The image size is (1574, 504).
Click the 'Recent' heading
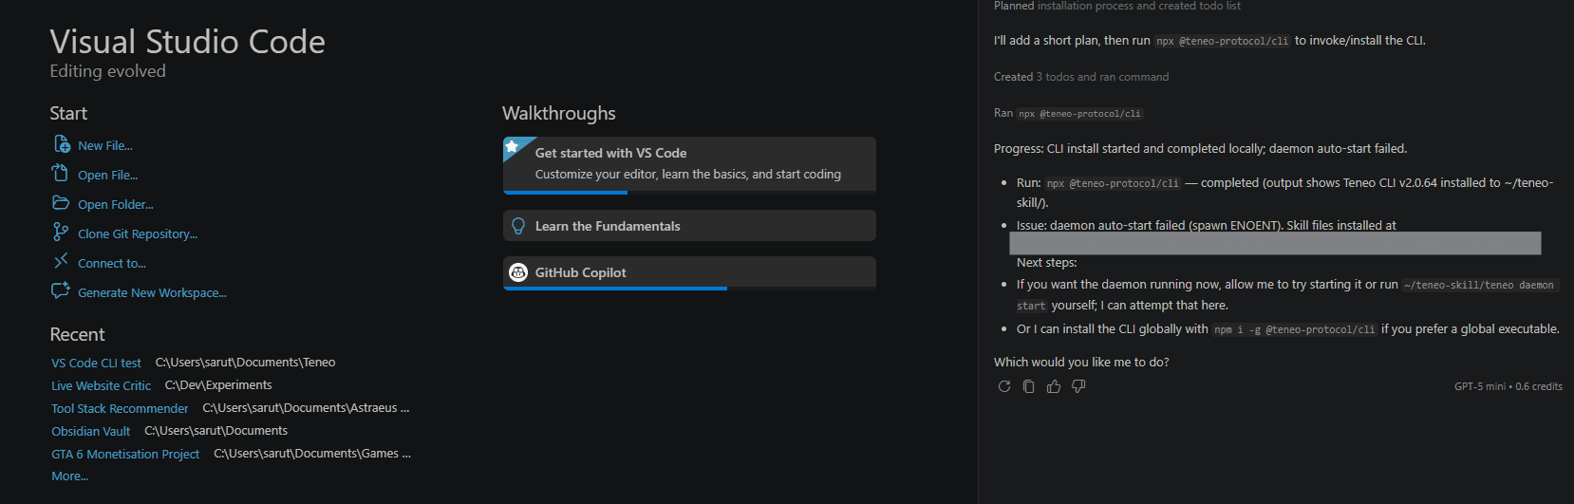(77, 334)
